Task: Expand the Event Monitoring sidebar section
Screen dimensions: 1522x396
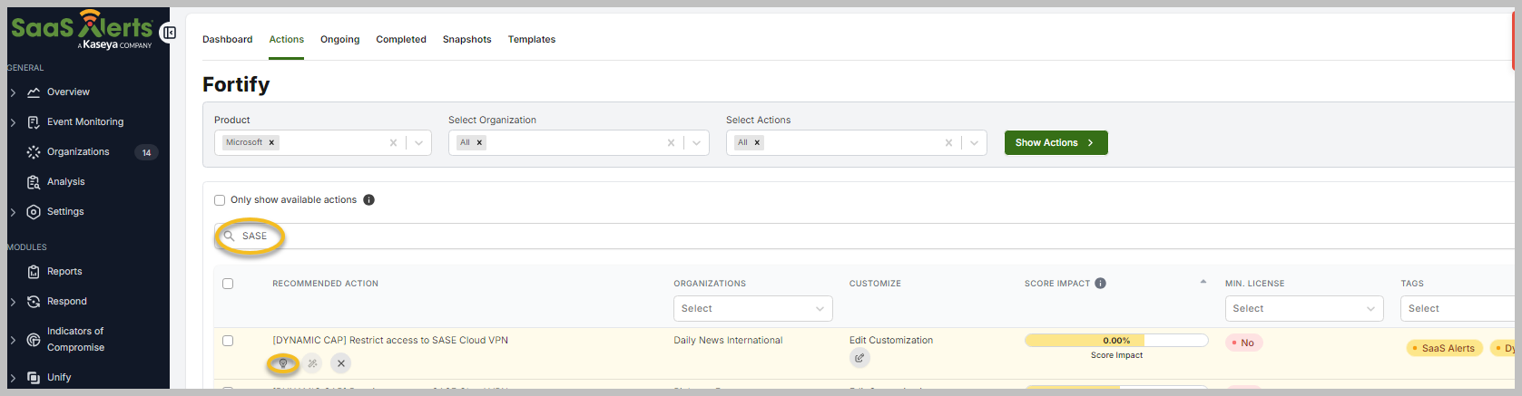Action: point(13,122)
